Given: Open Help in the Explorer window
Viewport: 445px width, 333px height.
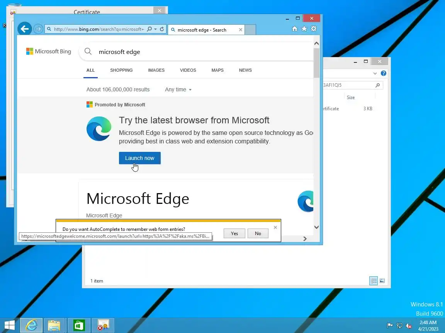Looking at the screenshot, I should point(384,73).
